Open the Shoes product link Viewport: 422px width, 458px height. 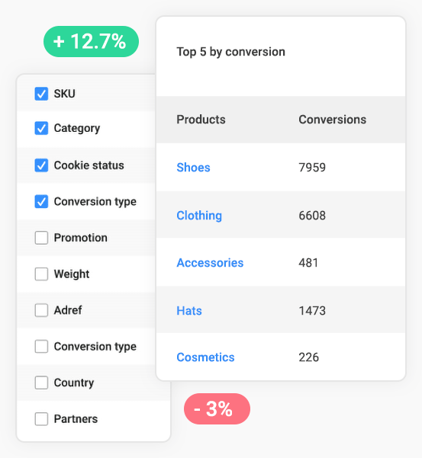[x=193, y=168]
